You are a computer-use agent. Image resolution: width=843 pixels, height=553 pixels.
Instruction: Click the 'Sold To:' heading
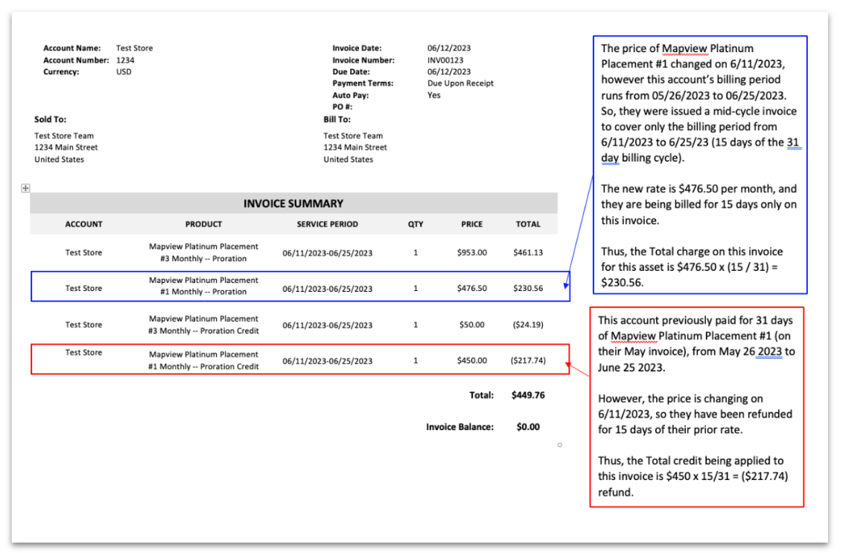point(51,119)
